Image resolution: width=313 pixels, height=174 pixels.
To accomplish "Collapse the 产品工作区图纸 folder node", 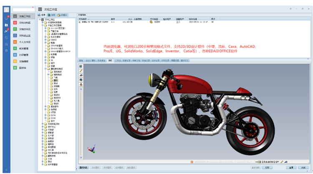I will pos(42,25).
